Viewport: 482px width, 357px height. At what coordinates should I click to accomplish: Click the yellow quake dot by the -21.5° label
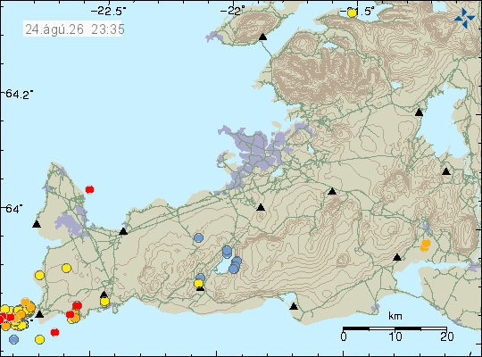[352, 12]
